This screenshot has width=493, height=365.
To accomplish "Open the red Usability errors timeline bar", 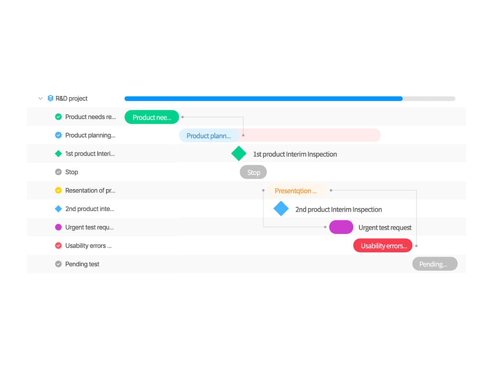I will (x=383, y=246).
